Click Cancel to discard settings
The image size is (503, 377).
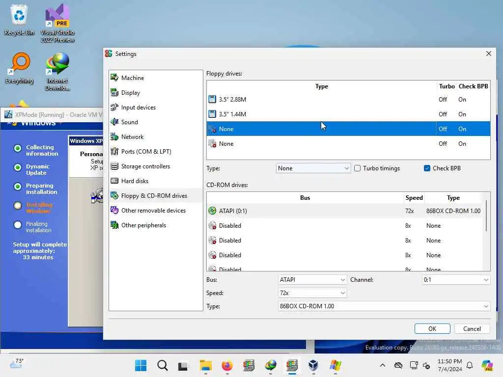472,328
